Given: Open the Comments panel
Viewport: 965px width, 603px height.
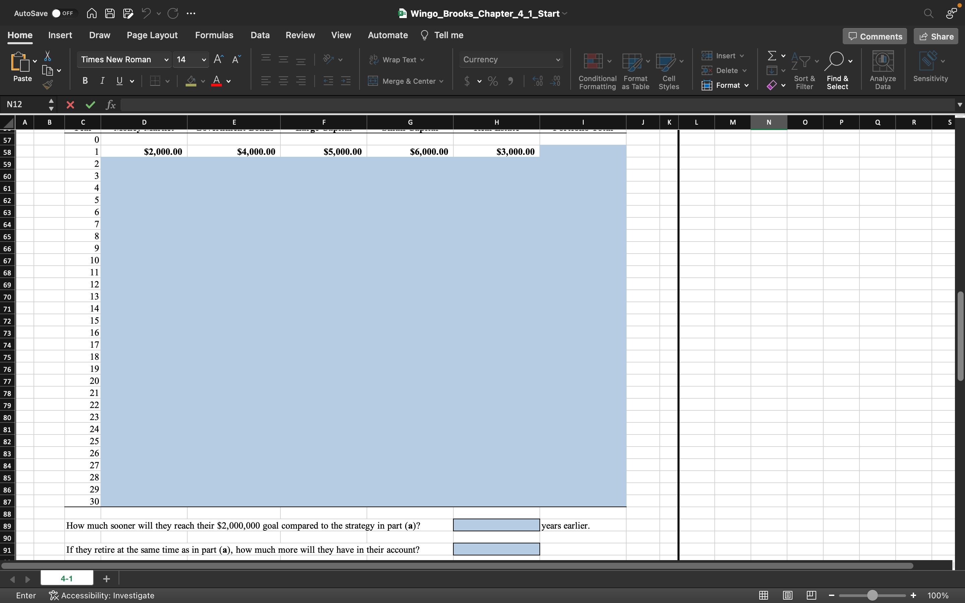Looking at the screenshot, I should [874, 36].
